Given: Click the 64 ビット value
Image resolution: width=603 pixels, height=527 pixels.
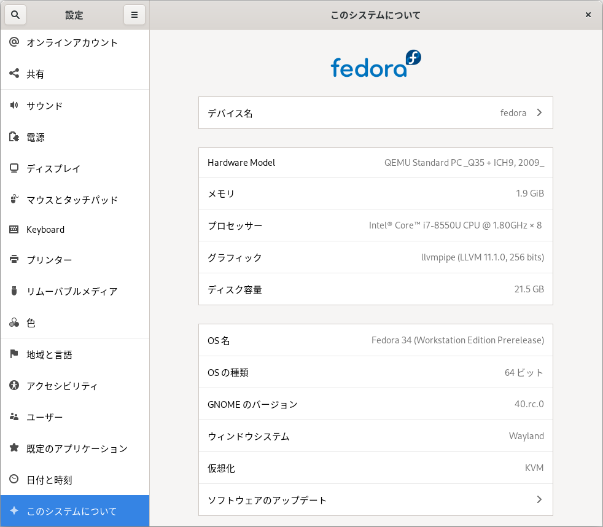Looking at the screenshot, I should pyautogui.click(x=524, y=373).
